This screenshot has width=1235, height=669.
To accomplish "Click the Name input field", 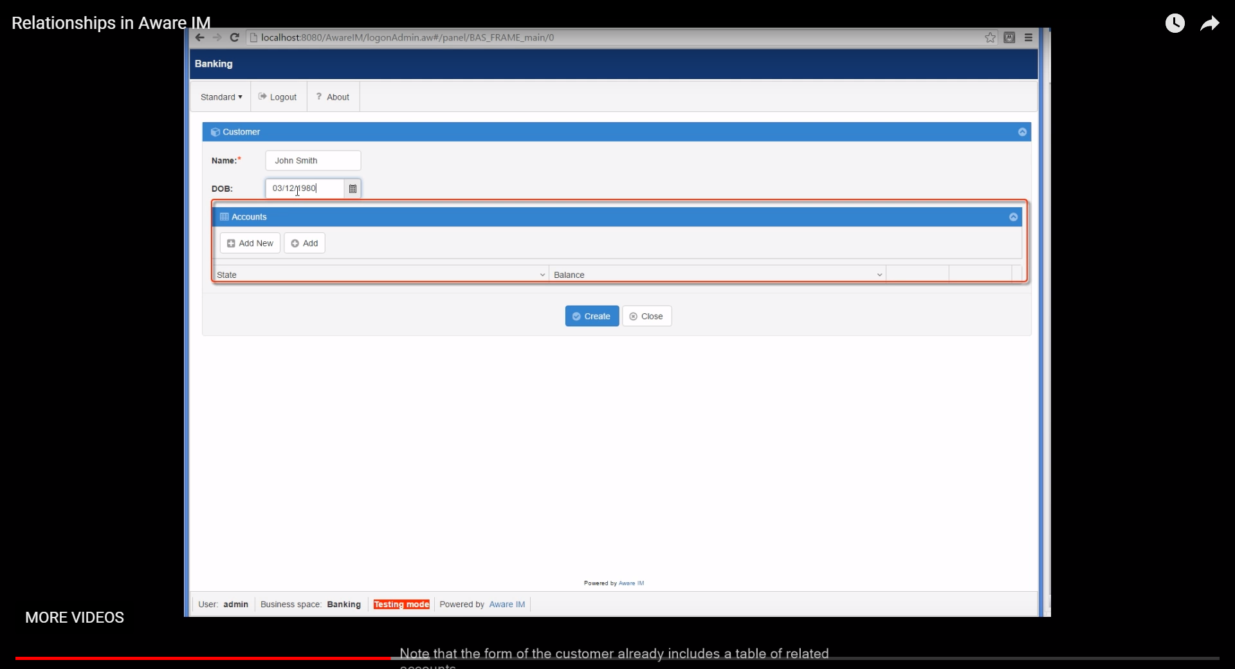I will click(x=313, y=160).
